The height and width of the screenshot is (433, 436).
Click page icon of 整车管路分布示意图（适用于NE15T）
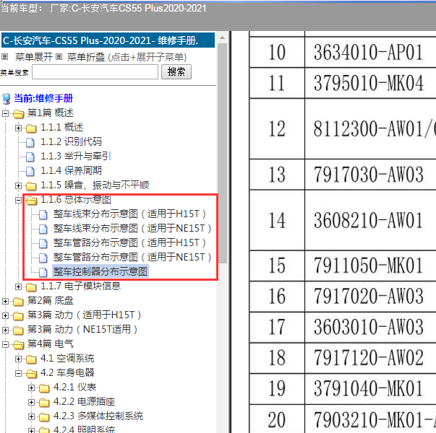(x=43, y=258)
